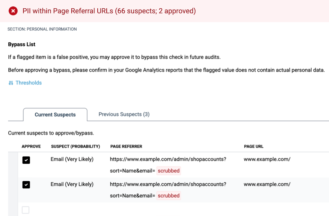Switch to the Current Suspects tab
Image resolution: width=329 pixels, height=216 pixels.
click(55, 115)
